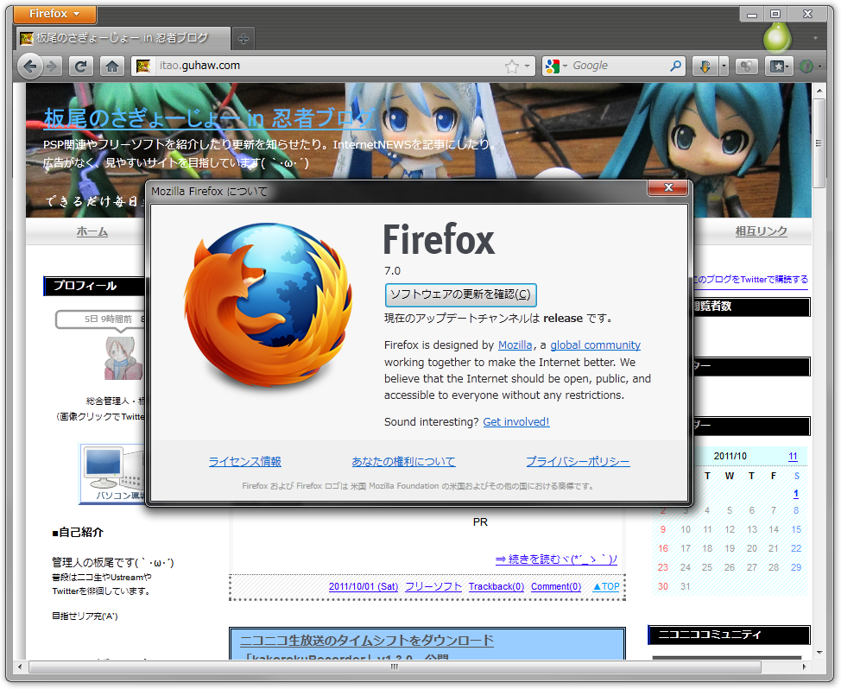Open the Google search engine selector

(556, 66)
